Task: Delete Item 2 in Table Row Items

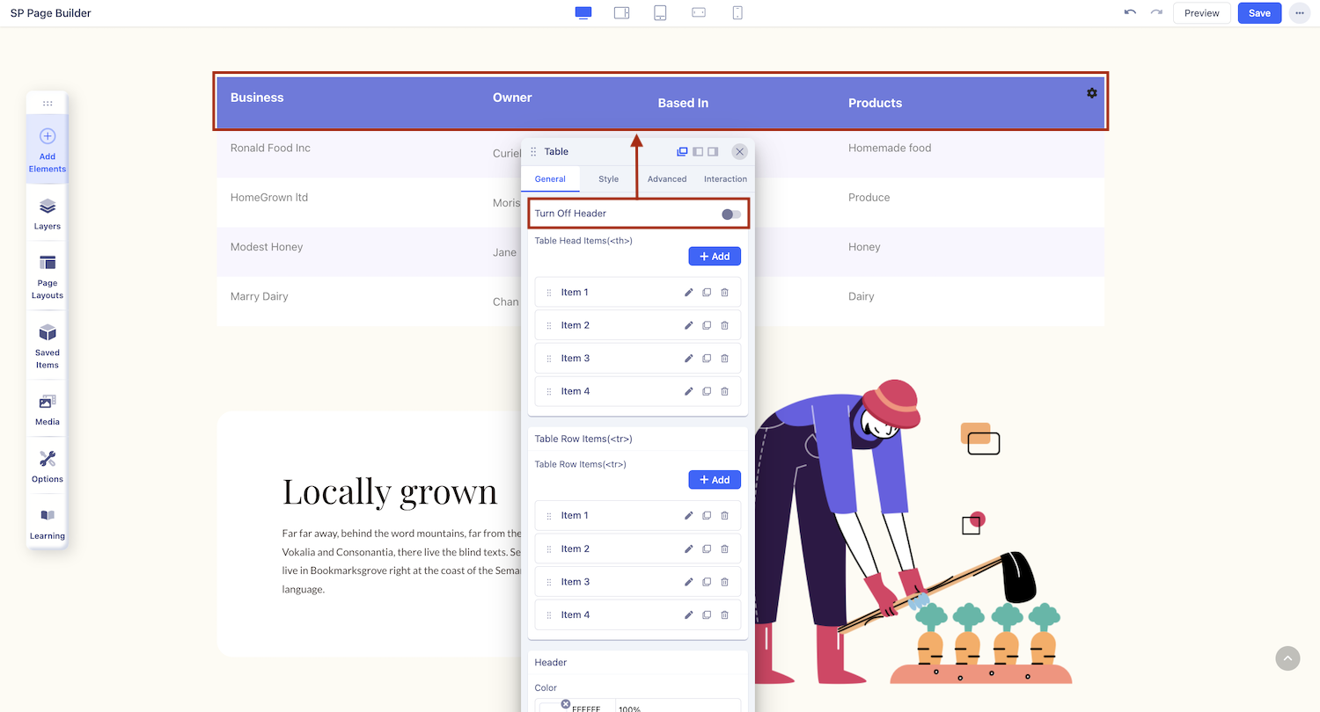Action: [725, 549]
